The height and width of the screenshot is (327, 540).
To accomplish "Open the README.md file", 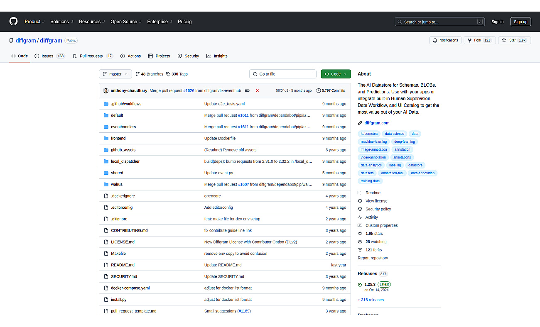I will (123, 265).
